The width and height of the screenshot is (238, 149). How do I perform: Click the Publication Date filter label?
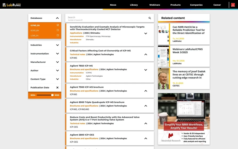coord(40,88)
